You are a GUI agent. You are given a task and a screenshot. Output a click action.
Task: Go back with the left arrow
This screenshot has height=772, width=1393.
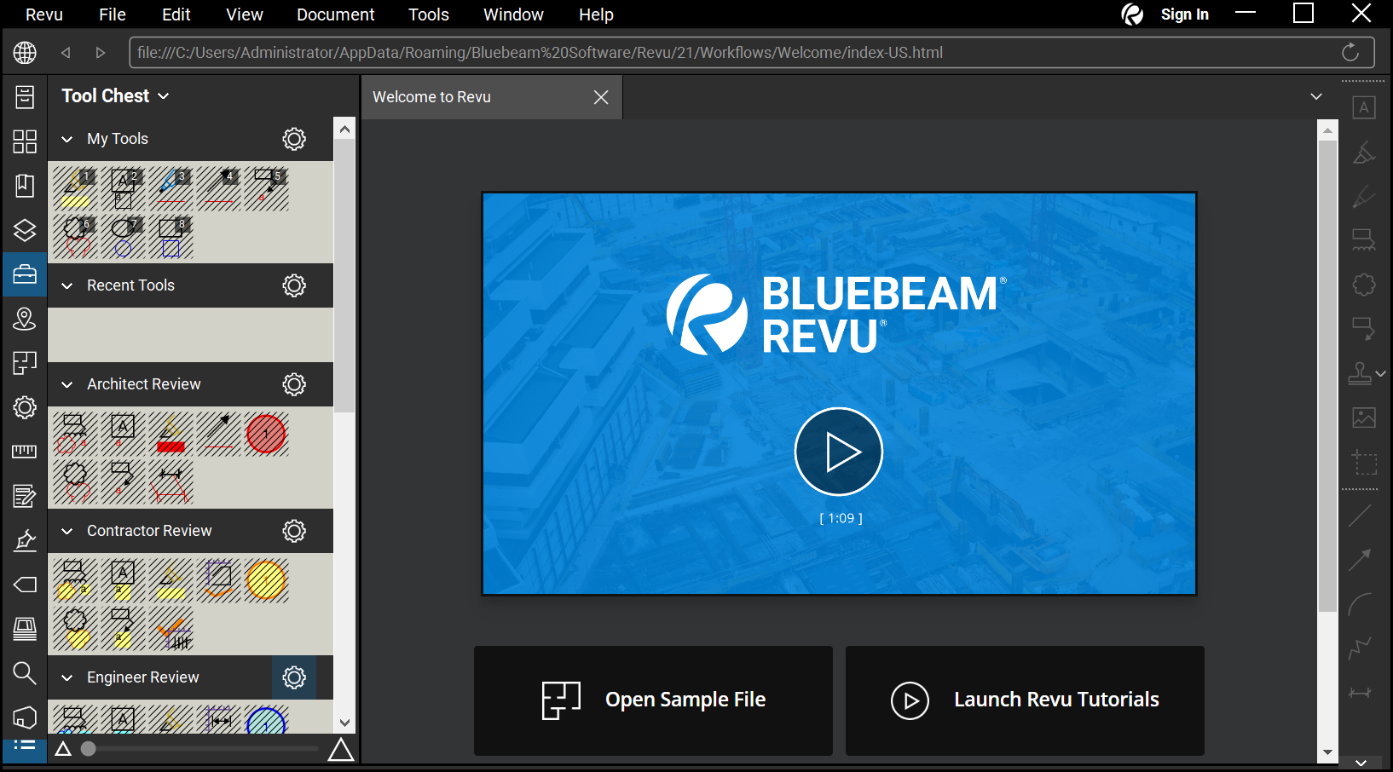[x=66, y=52]
